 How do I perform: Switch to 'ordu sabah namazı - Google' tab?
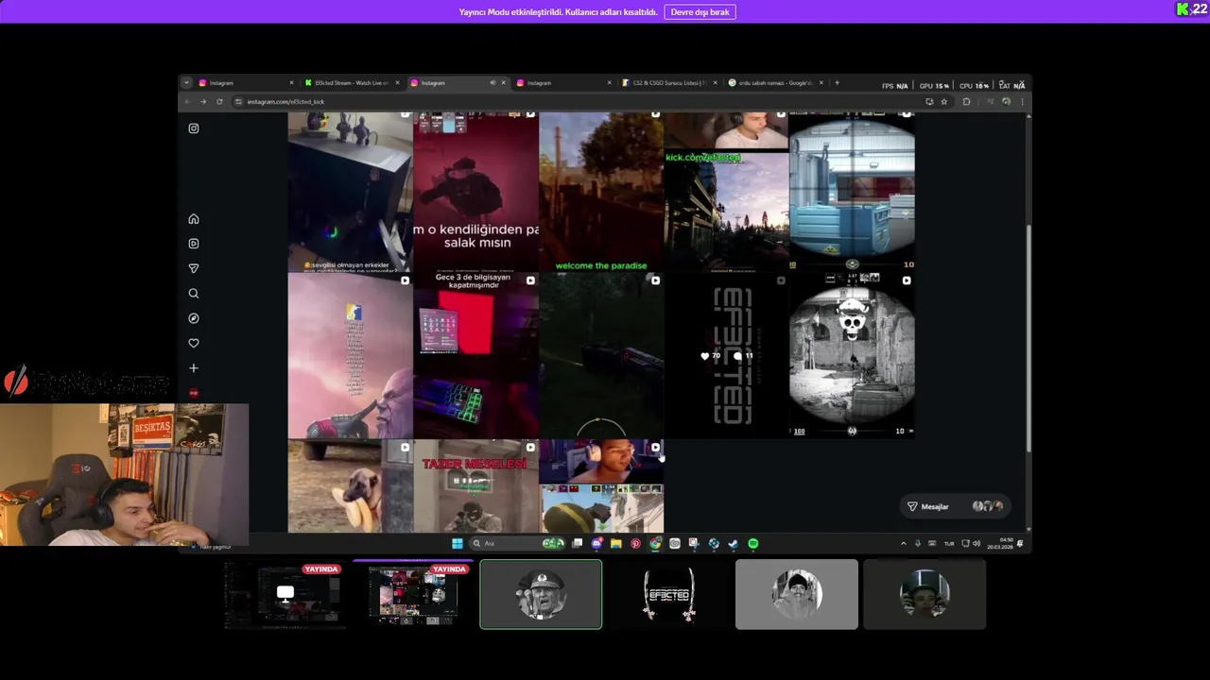775,83
